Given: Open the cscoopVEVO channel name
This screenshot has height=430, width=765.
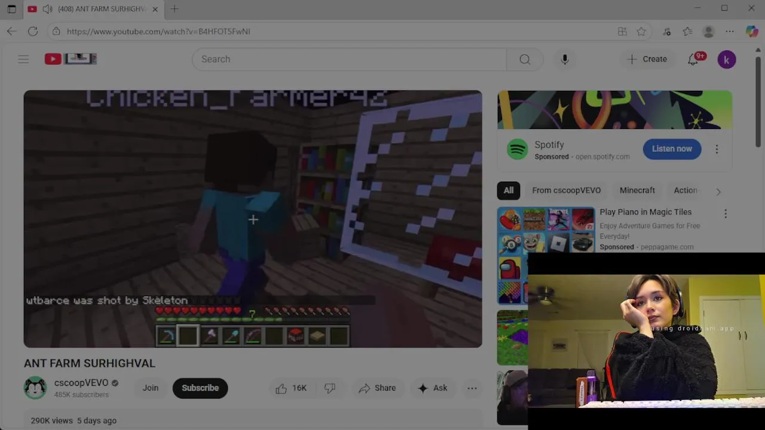Looking at the screenshot, I should click(81, 383).
